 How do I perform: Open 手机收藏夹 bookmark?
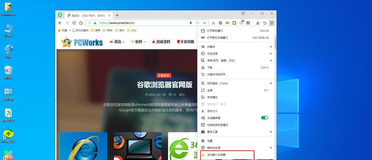click(81, 30)
